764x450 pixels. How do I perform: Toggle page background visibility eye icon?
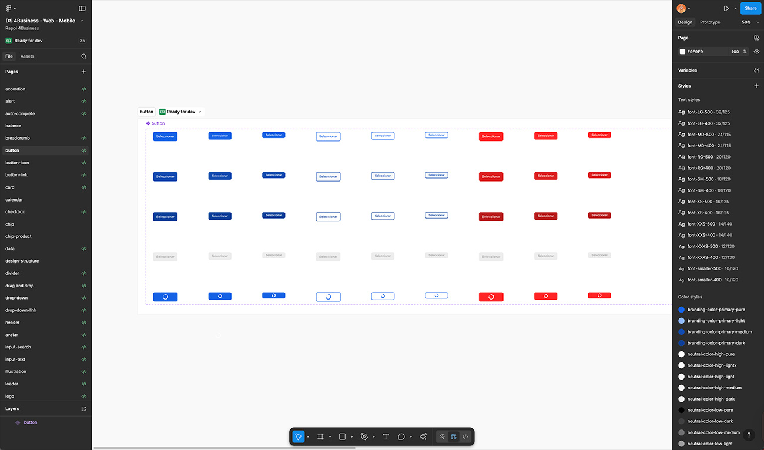[756, 52]
